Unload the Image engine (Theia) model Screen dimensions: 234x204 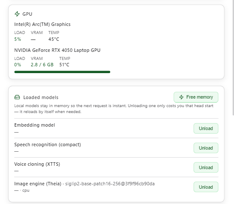[206, 187]
